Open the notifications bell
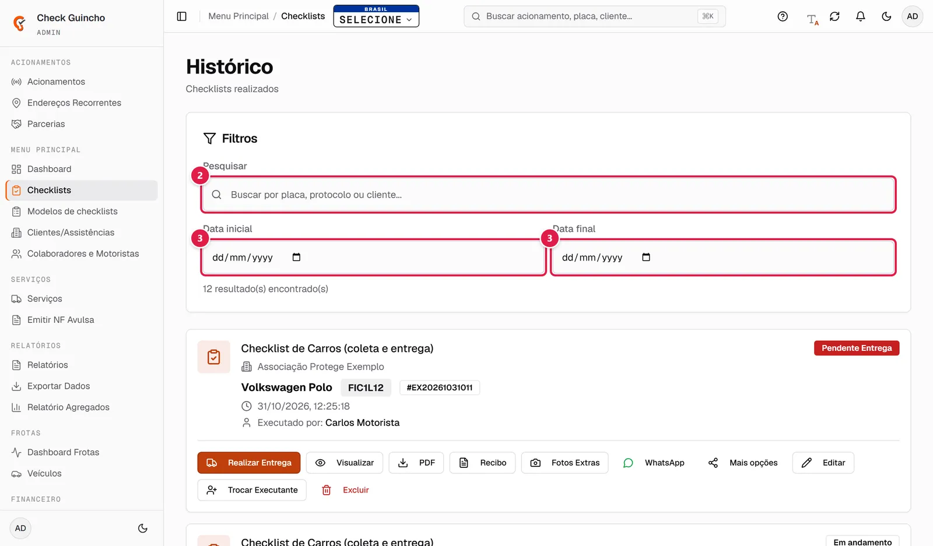The height and width of the screenshot is (546, 933). pos(860,16)
